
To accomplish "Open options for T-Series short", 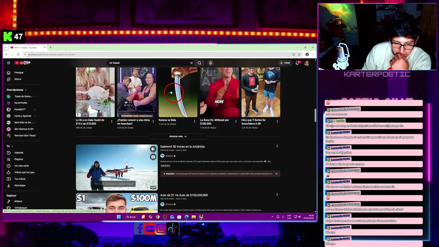I will (277, 121).
